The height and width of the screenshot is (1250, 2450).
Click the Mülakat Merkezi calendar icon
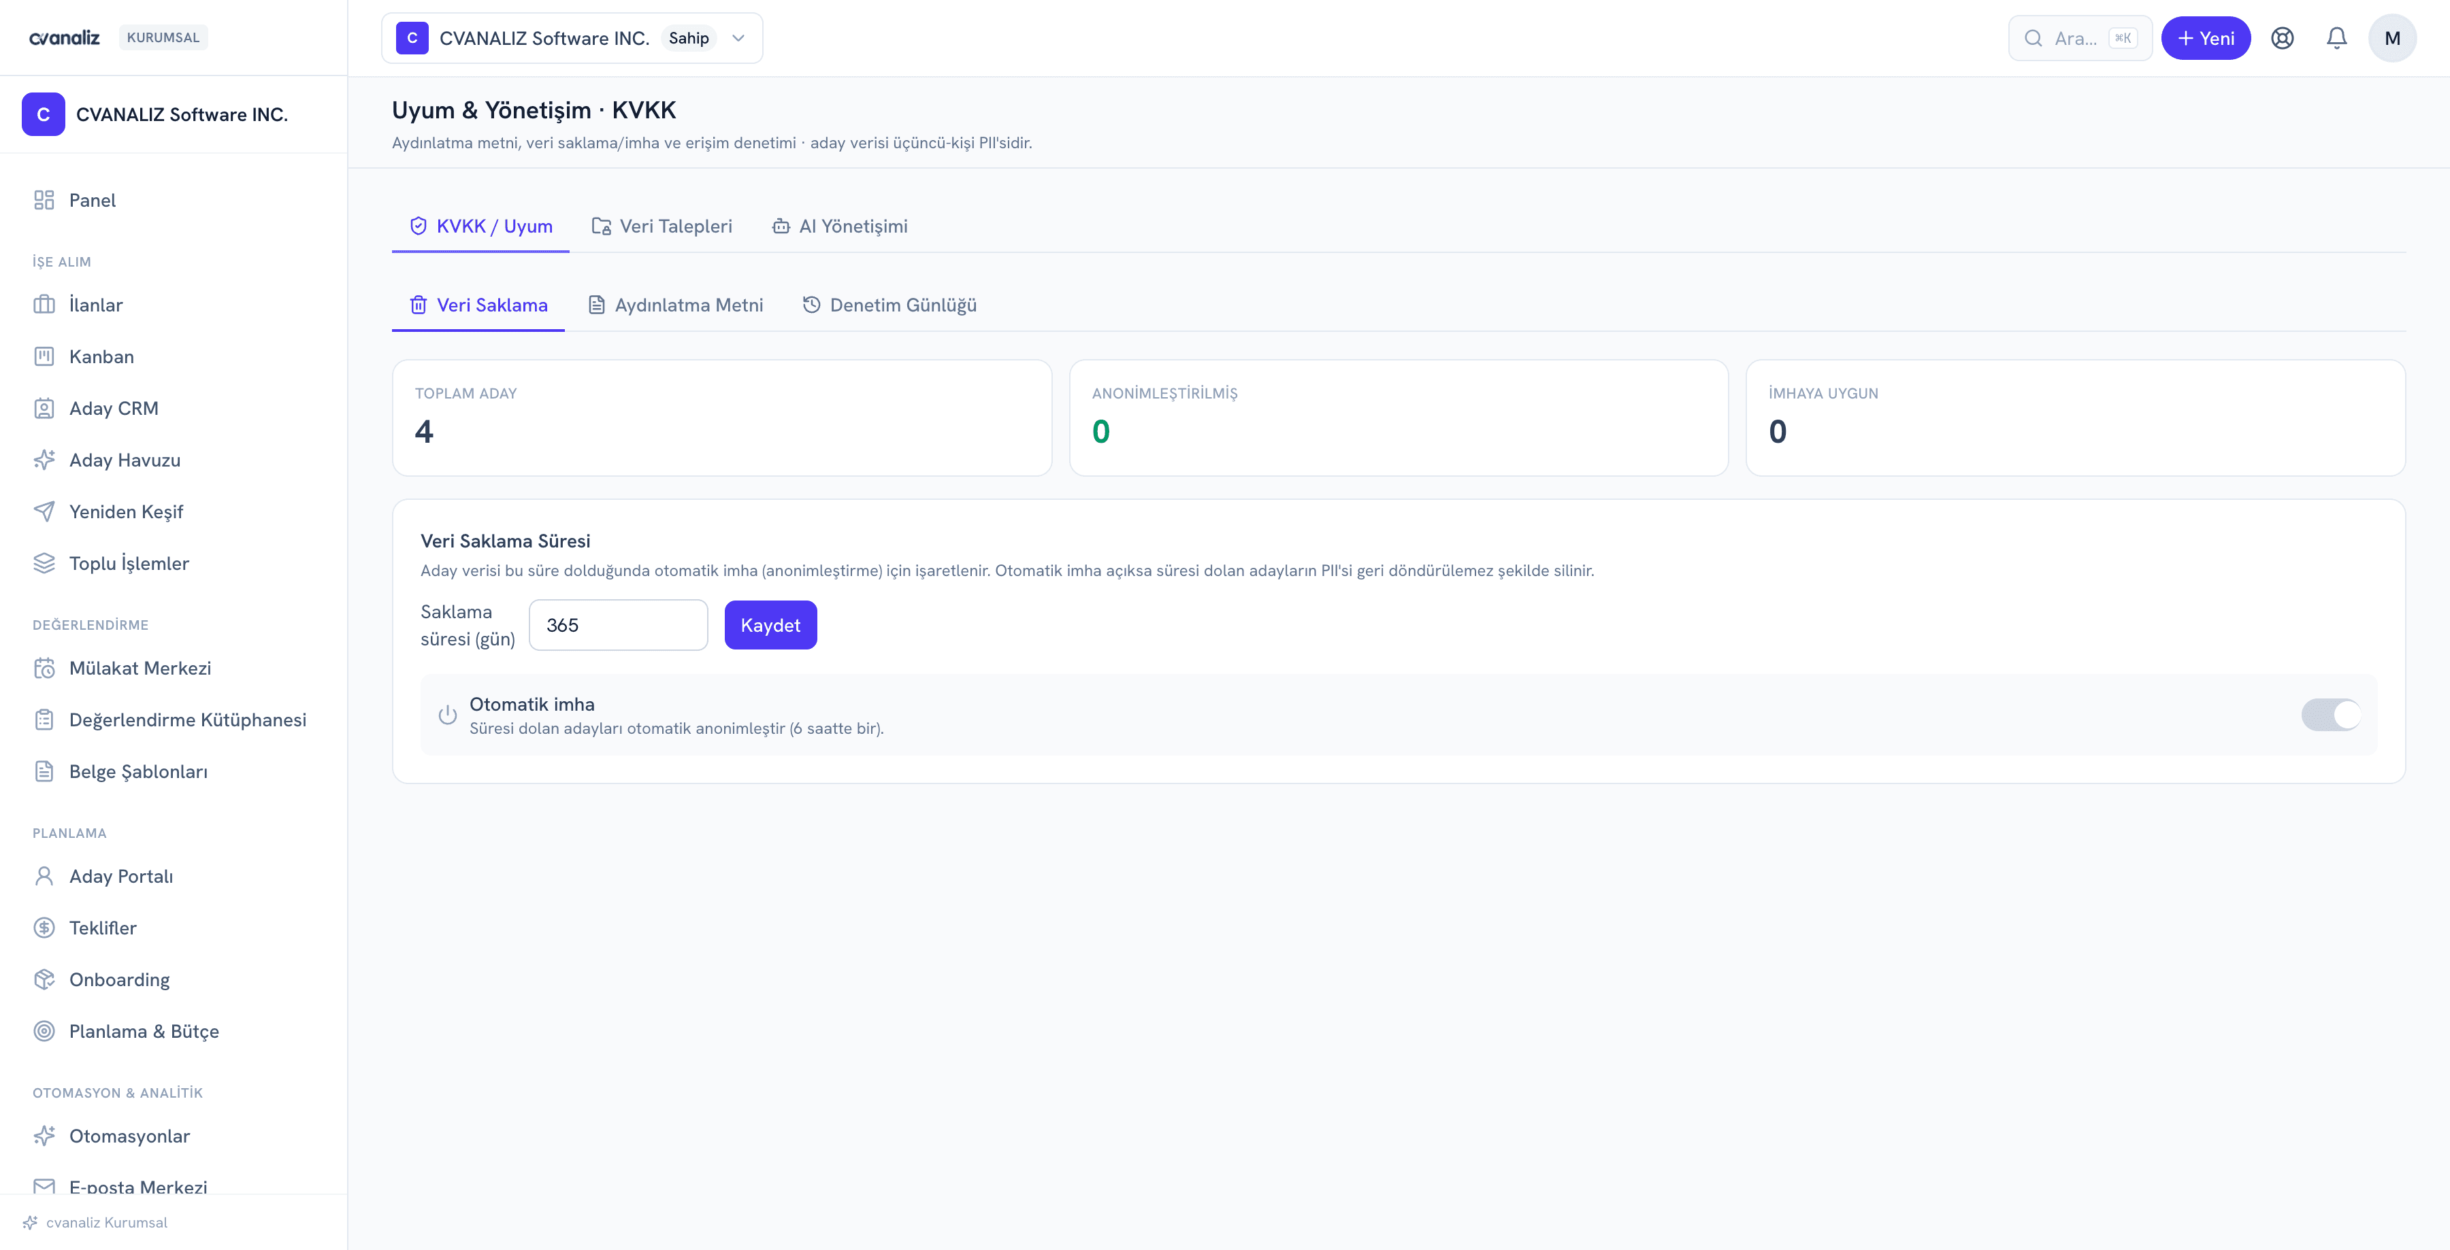[44, 669]
